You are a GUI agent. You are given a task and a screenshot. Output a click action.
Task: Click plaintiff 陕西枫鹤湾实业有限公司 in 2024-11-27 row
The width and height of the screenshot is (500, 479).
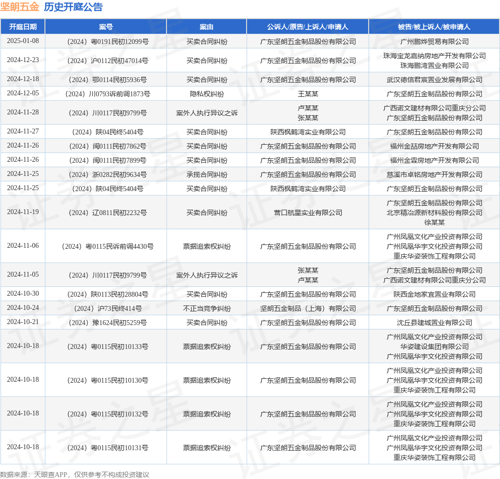pyautogui.click(x=308, y=132)
